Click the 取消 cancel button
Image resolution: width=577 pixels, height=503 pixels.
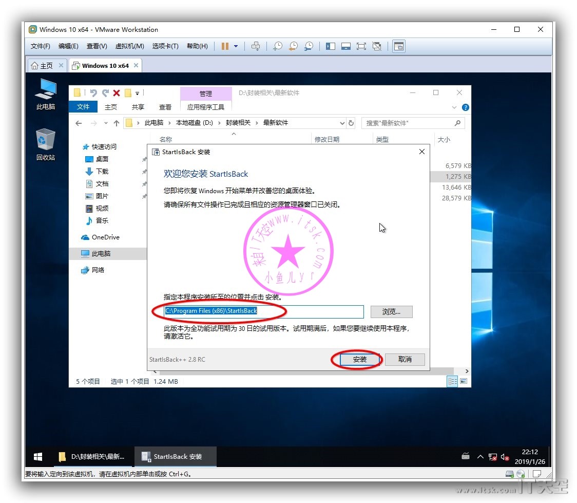(405, 359)
